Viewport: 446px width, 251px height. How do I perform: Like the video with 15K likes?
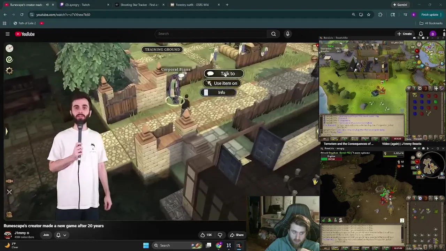[x=206, y=235]
